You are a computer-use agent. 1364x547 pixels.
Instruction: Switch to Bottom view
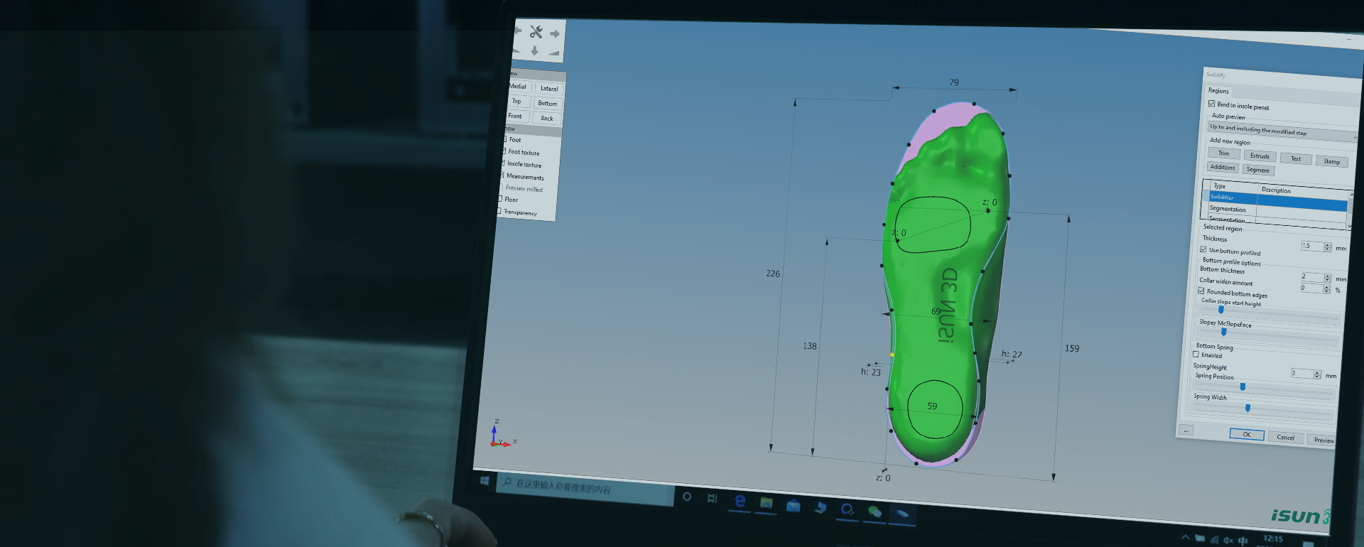click(548, 103)
